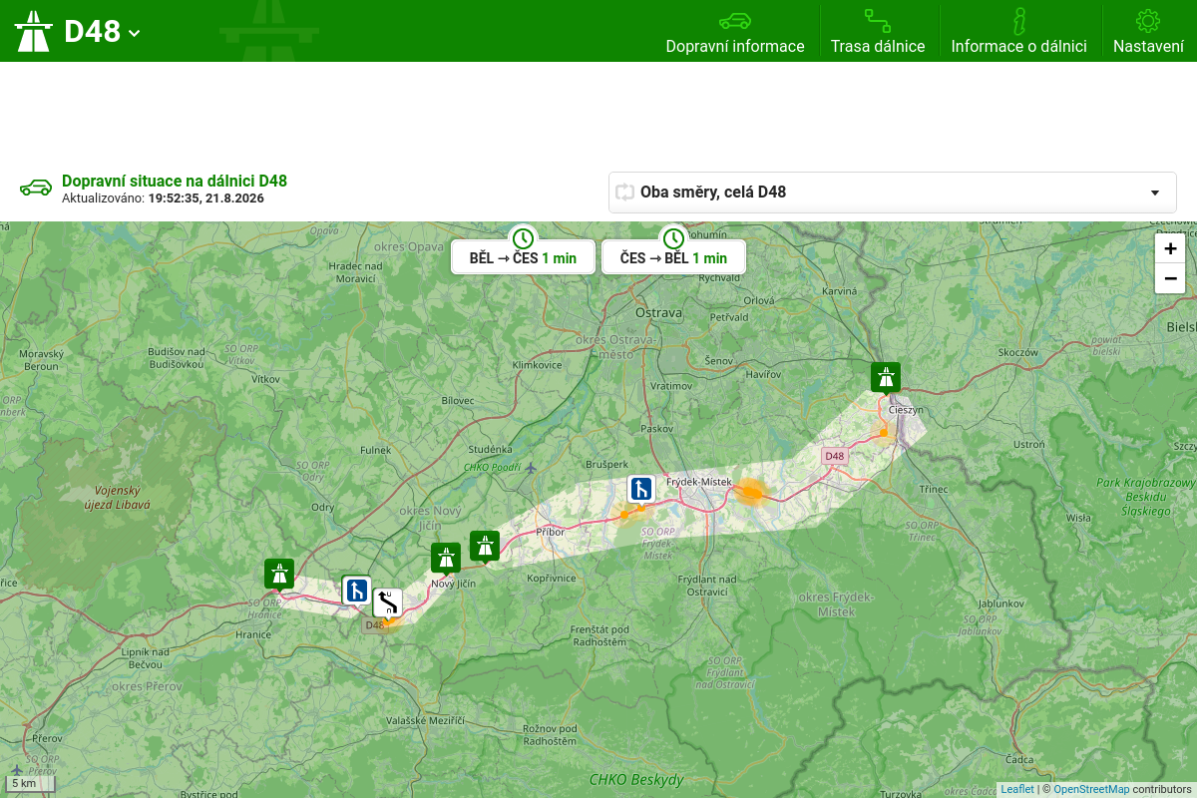1197x798 pixels.
Task: Click the Kopřivnice label on map
Action: pyautogui.click(x=552, y=578)
